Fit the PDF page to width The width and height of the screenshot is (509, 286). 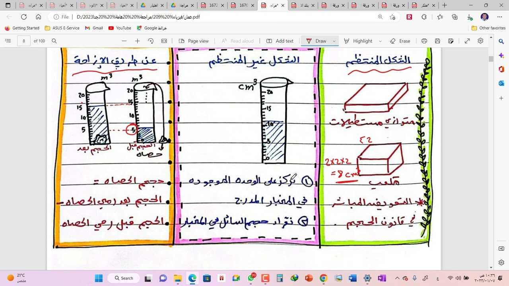(x=164, y=41)
